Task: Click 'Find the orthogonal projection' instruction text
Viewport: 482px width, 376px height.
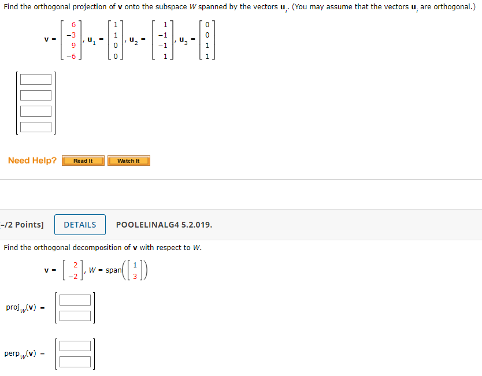Action: (239, 8)
